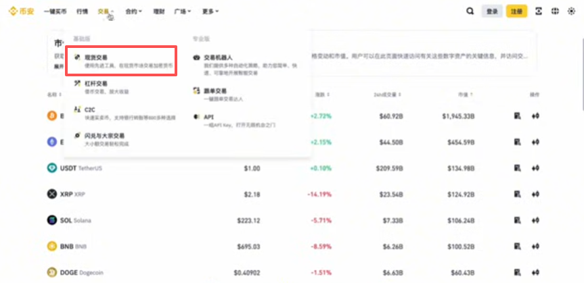
Task: Toggle the light/dark theme sun icon
Action: 571,11
